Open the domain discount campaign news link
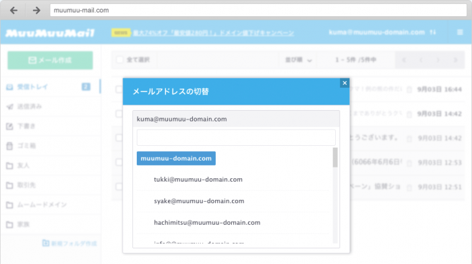 [214, 33]
